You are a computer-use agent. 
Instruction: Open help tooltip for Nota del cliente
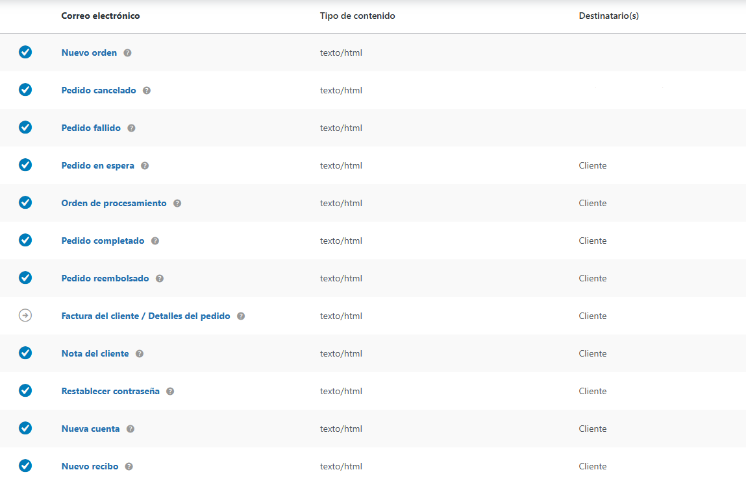click(139, 353)
